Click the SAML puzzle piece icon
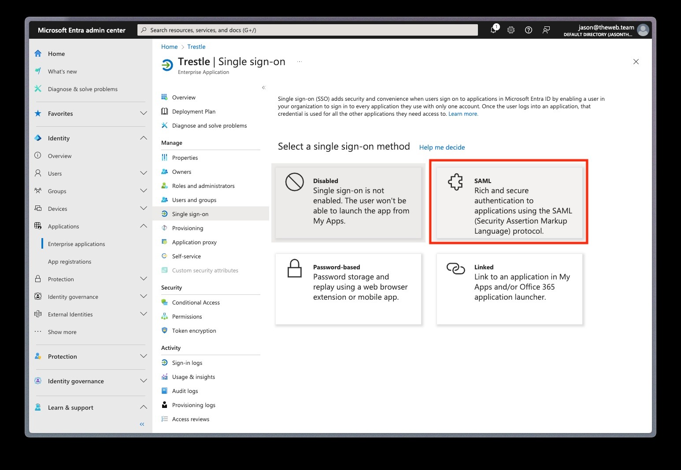The image size is (681, 470). 455,182
